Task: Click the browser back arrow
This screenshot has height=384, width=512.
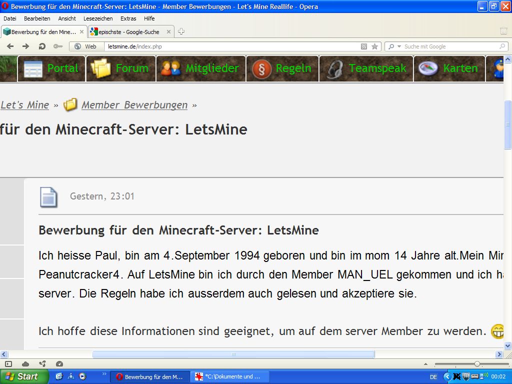Action: (10, 46)
